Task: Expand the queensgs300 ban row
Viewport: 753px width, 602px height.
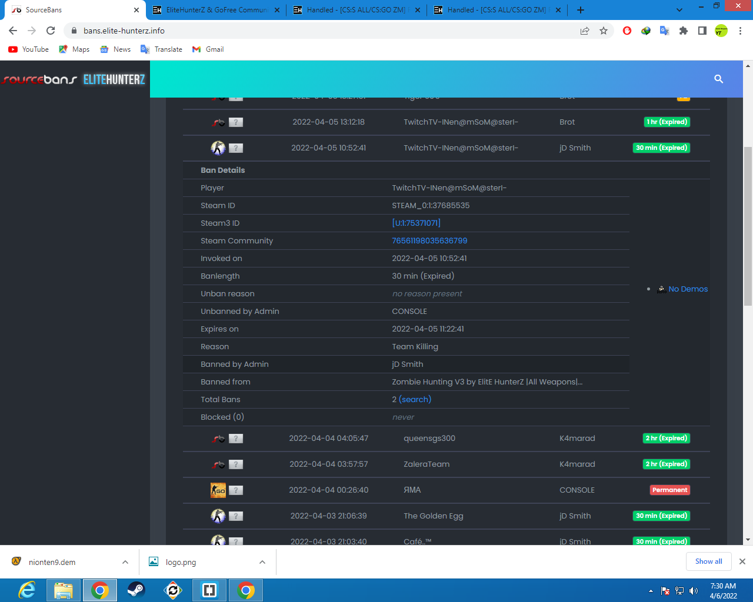Action: tap(429, 439)
